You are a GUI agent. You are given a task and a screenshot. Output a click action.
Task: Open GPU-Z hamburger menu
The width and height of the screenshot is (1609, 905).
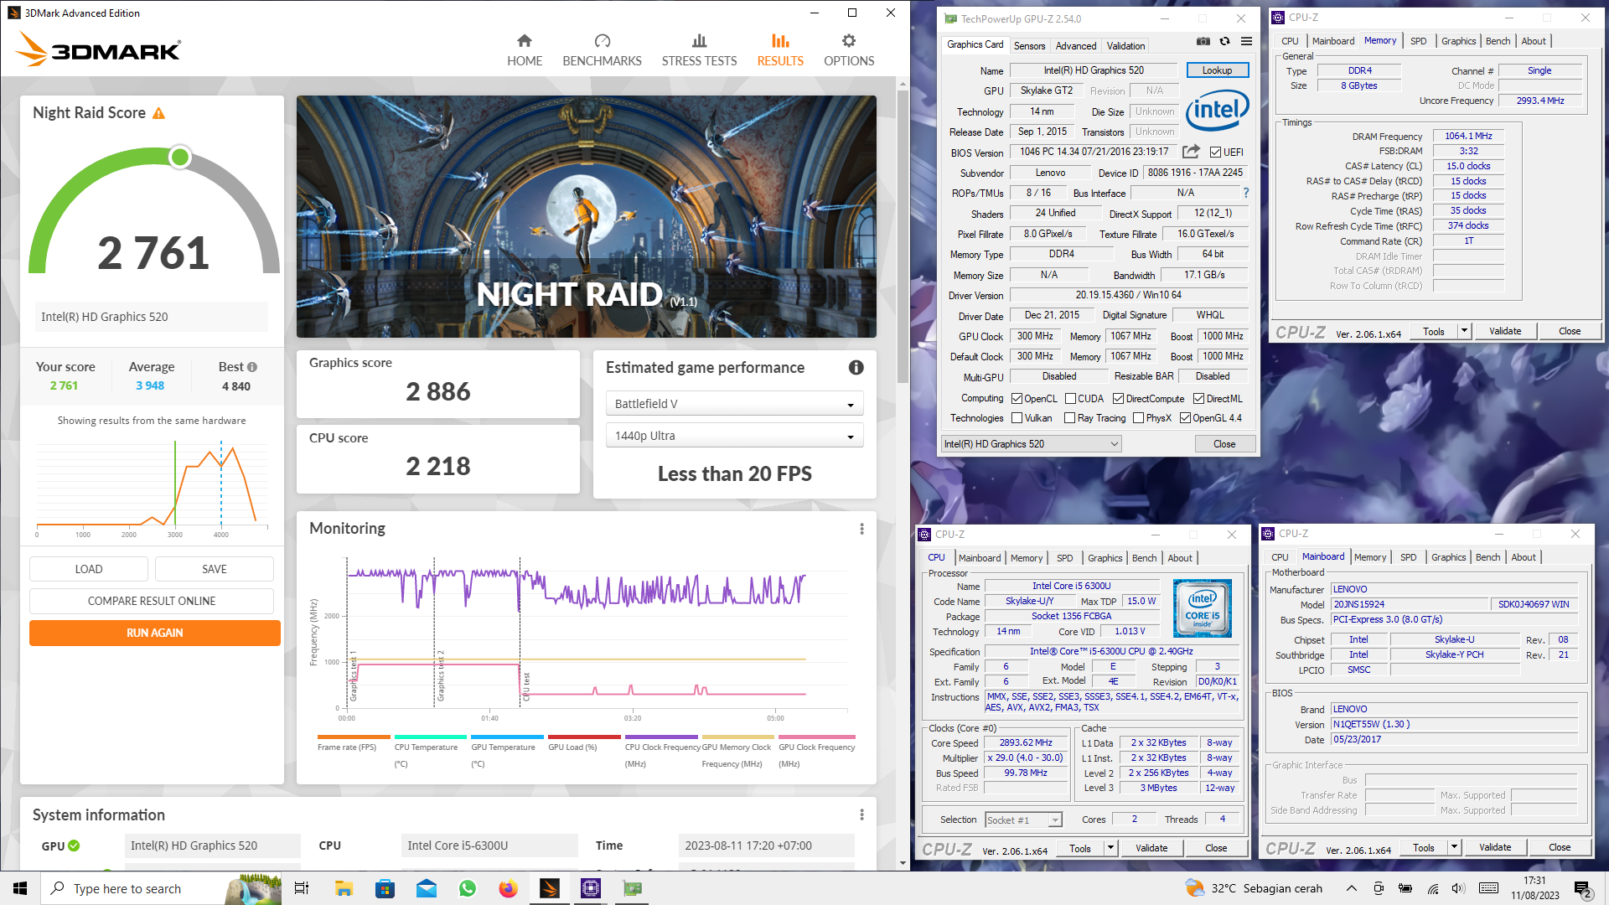1246,41
